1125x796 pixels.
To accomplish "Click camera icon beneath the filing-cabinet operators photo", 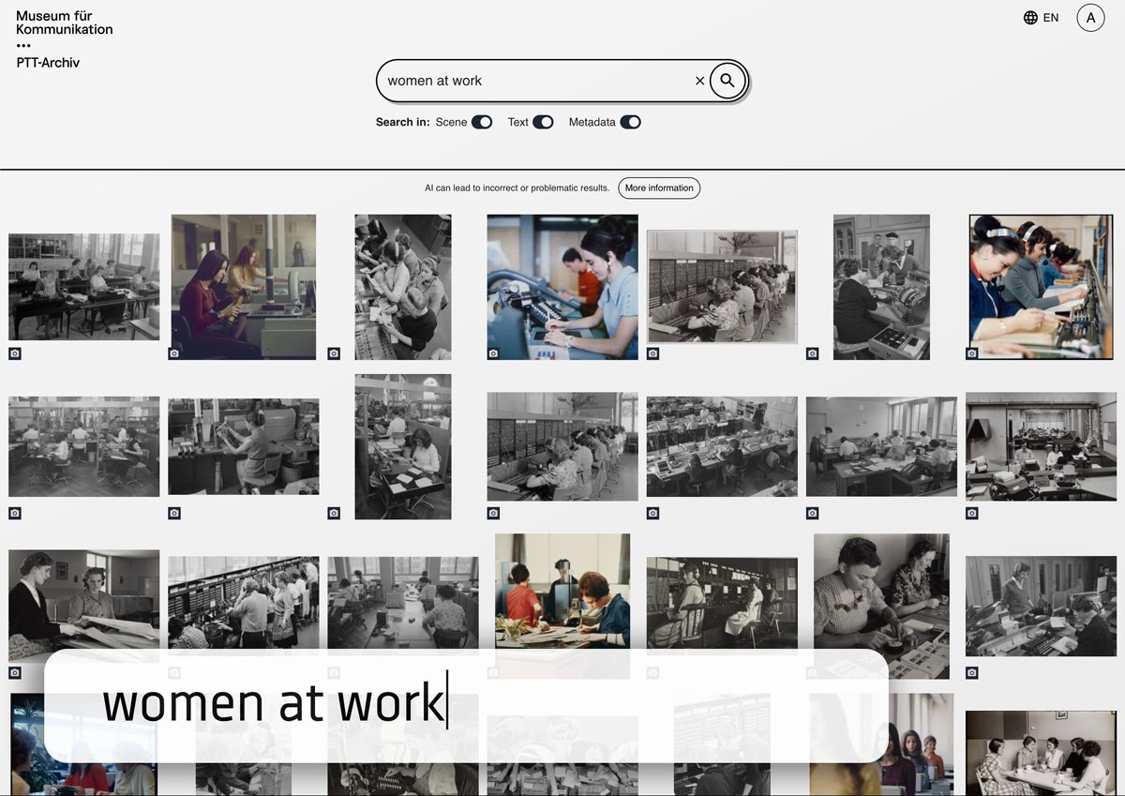I will 652,353.
